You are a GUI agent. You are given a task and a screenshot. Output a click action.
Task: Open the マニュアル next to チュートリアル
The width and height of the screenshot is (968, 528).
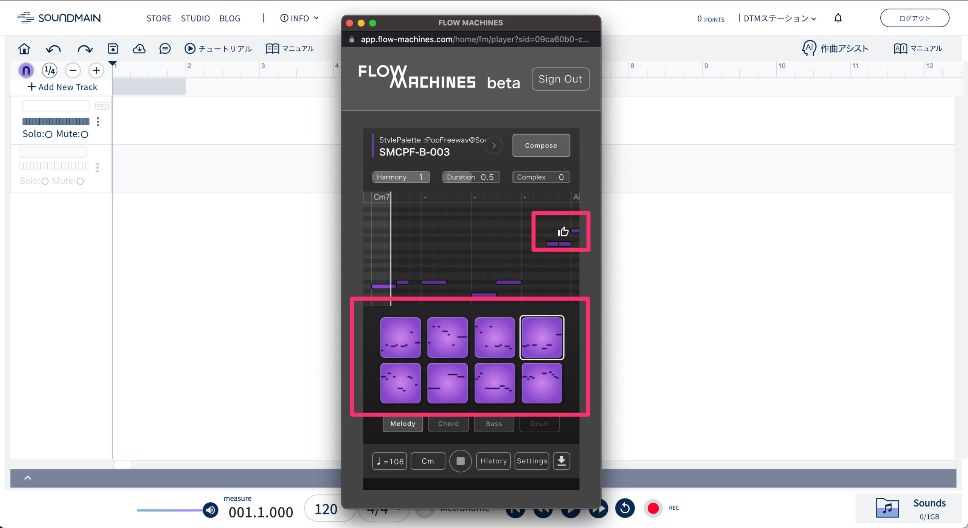point(290,48)
